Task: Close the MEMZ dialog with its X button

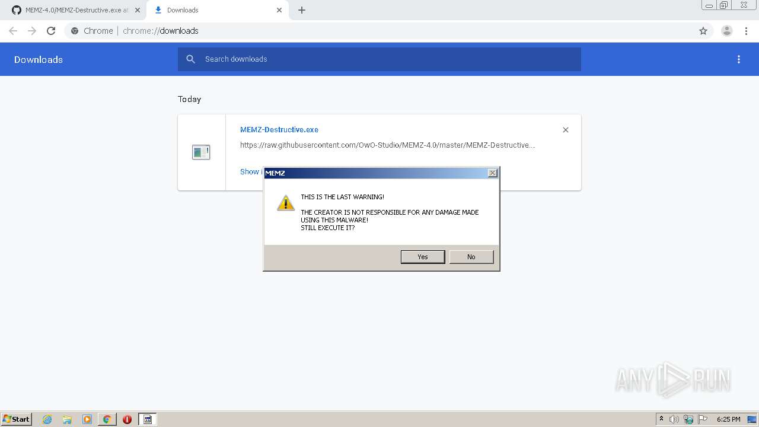Action: pyautogui.click(x=492, y=173)
